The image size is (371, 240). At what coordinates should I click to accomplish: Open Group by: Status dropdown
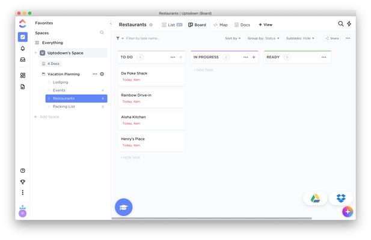point(263,38)
